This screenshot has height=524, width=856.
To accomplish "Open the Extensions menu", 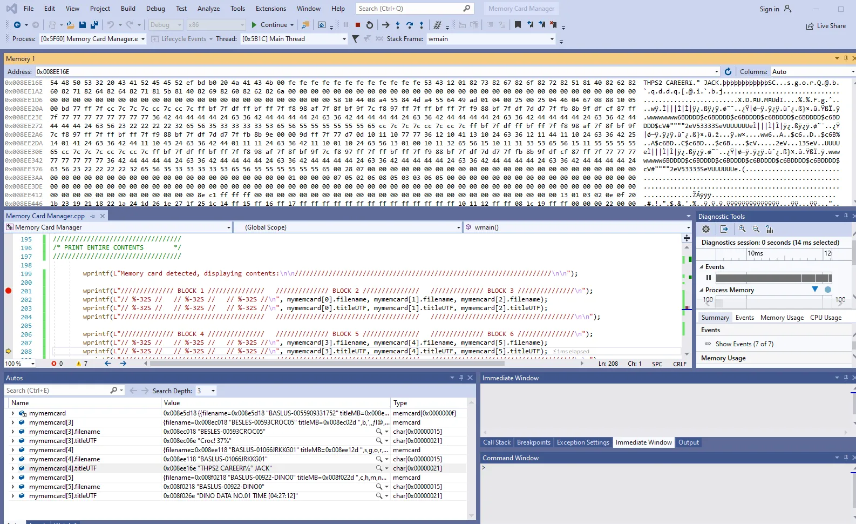I will (271, 9).
